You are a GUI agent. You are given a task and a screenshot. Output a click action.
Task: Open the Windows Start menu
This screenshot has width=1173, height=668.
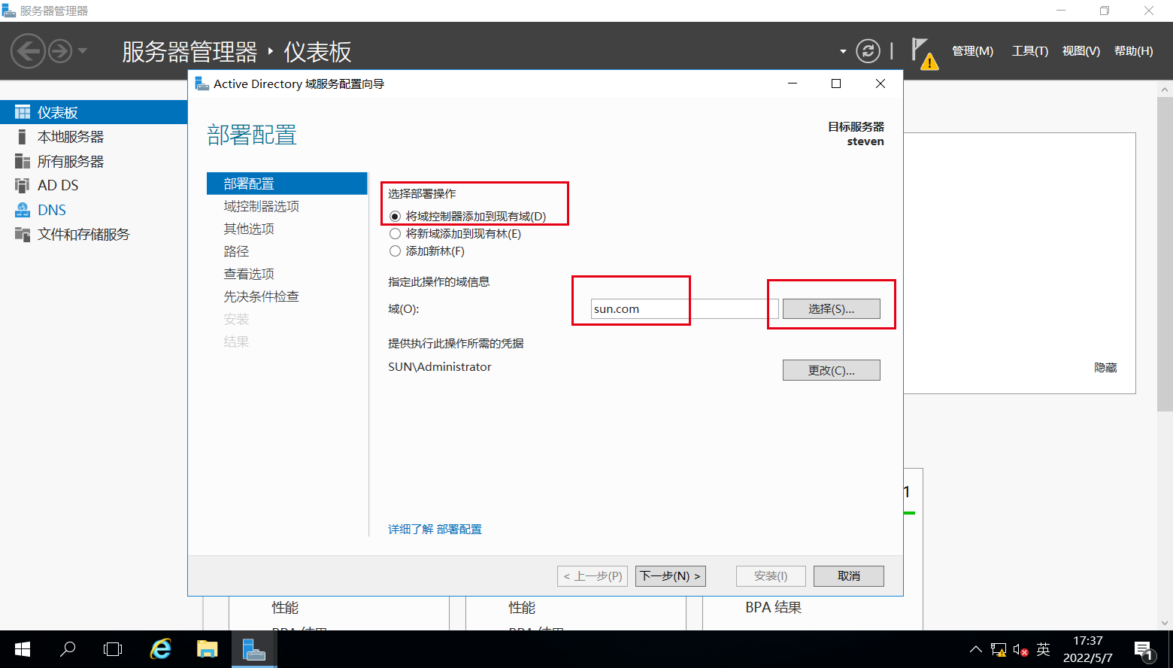[23, 649]
